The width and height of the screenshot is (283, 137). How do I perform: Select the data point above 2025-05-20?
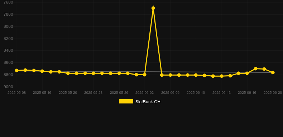click(68, 73)
